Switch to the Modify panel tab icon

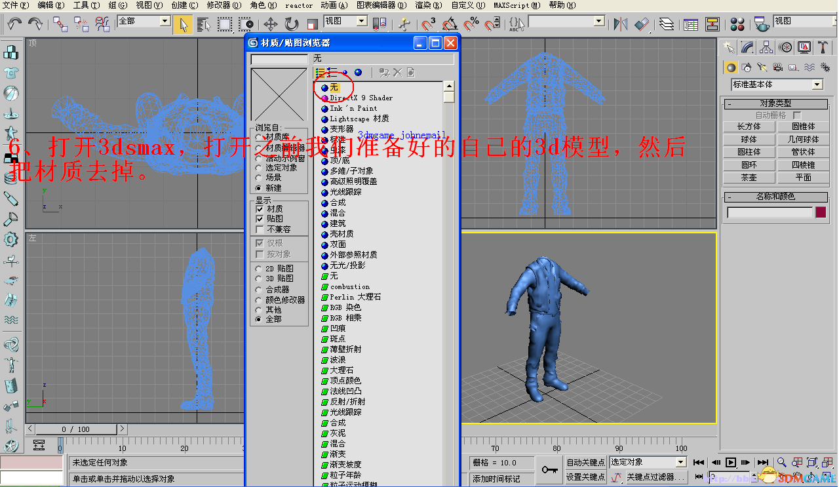[747, 47]
